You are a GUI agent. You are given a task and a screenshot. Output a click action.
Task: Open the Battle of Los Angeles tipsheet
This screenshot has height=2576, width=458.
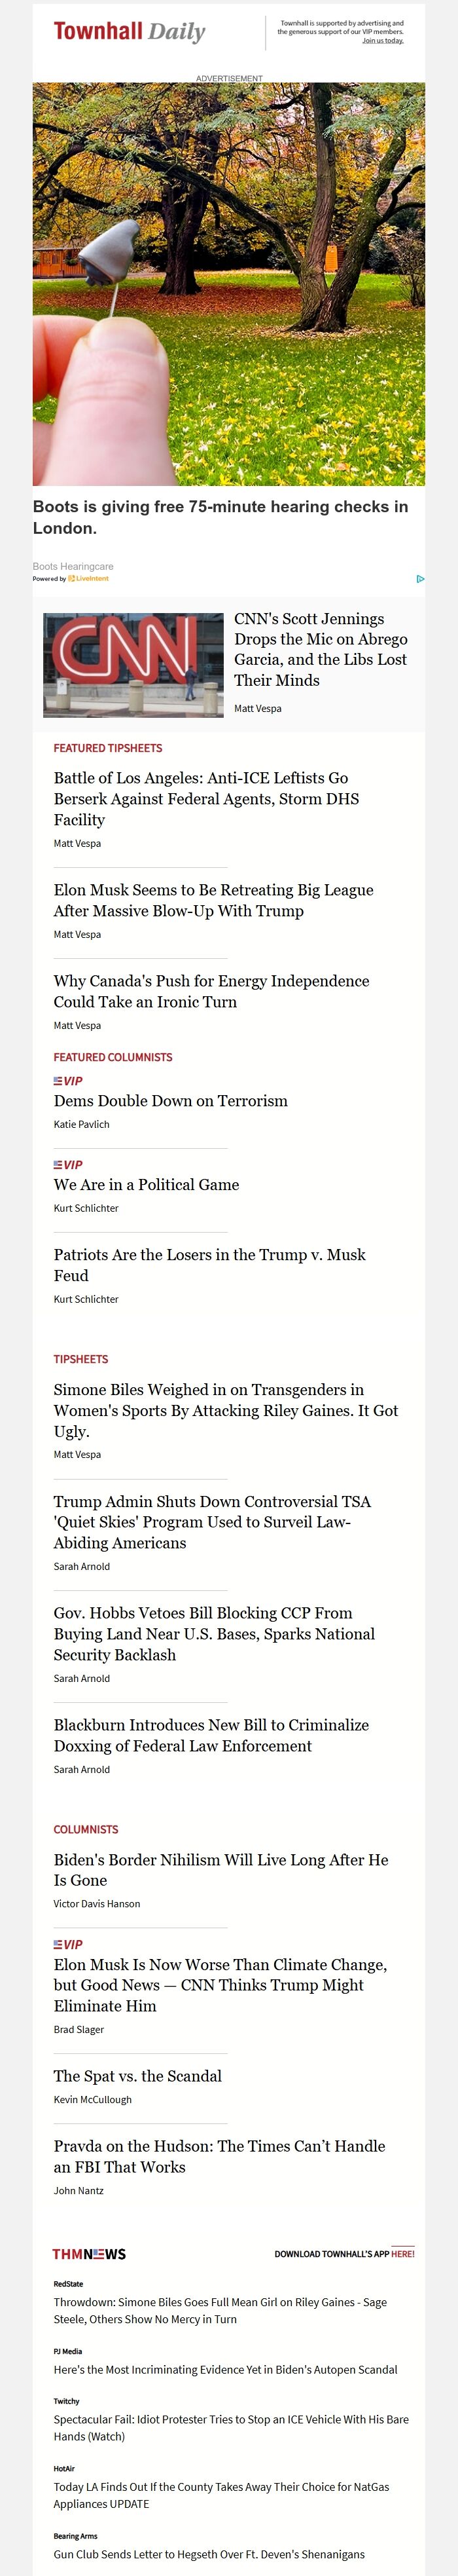pos(207,798)
